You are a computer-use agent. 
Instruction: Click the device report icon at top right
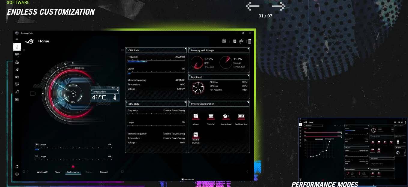pos(234,41)
